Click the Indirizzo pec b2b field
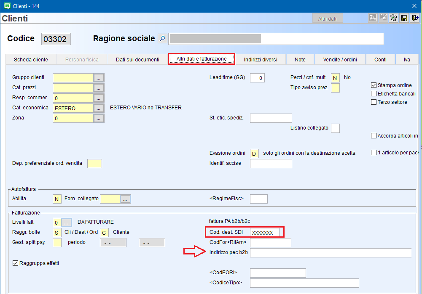This screenshot has height=294, width=422. point(331,253)
